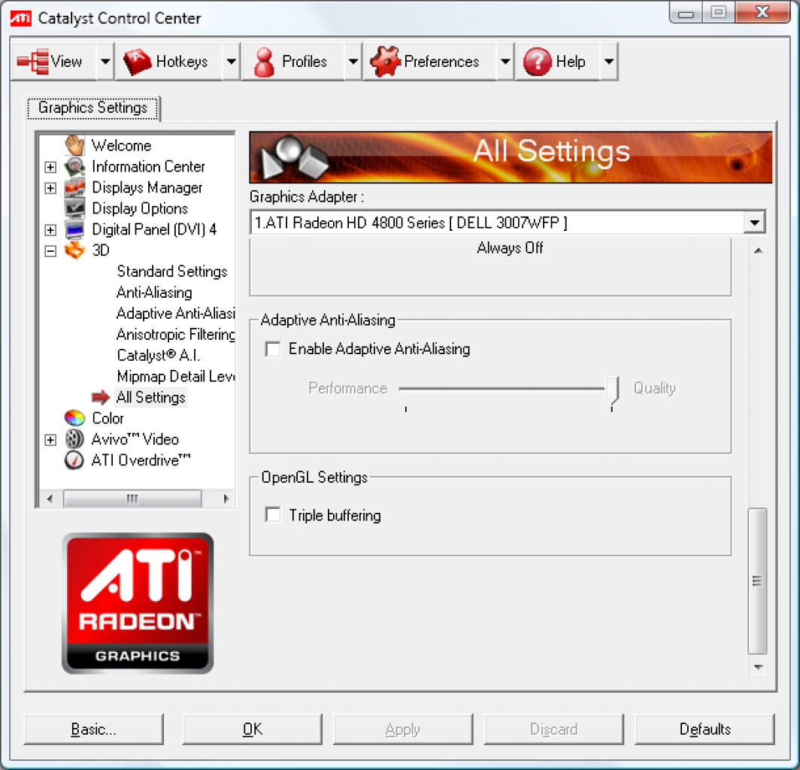Click the red arrow beside All Settings
The image size is (800, 770).
click(x=101, y=397)
